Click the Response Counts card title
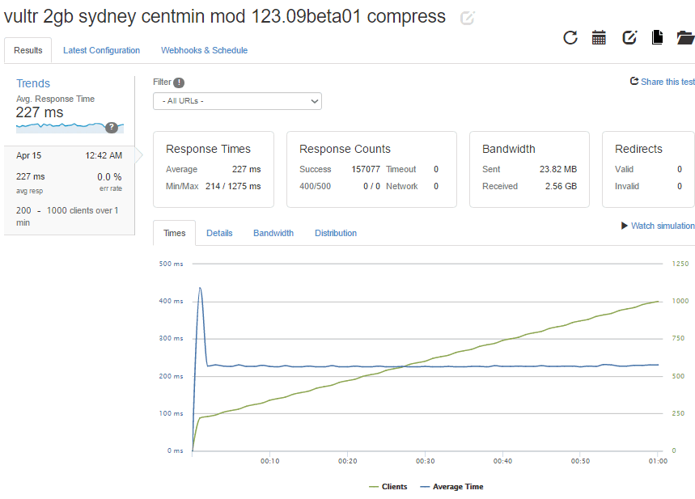 pos(345,149)
